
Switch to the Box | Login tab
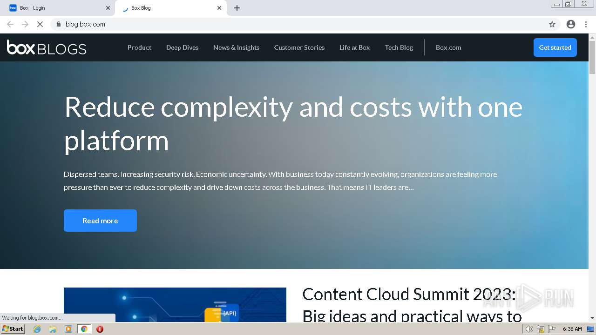59,8
